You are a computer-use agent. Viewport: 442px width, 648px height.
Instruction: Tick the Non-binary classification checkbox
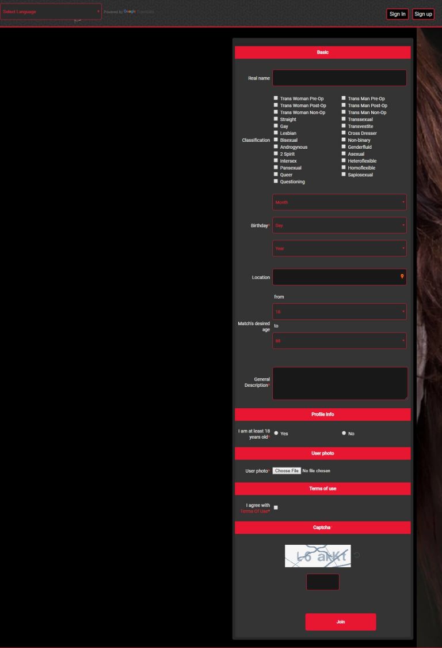(344, 140)
